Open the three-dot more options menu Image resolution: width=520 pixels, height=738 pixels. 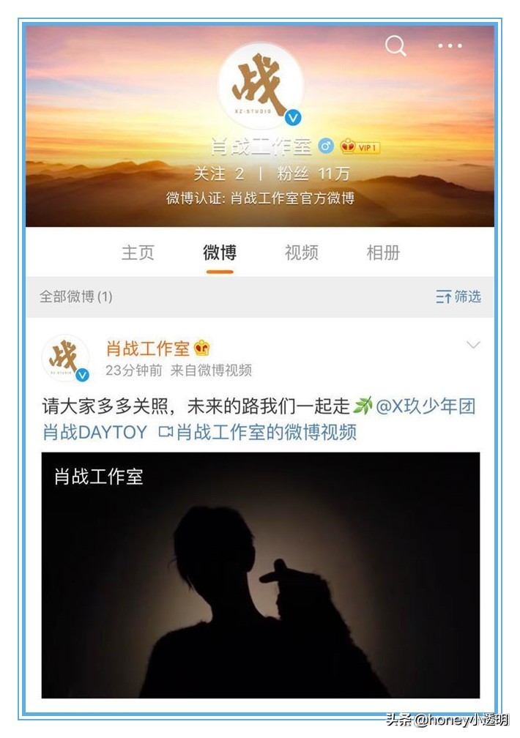(x=450, y=45)
